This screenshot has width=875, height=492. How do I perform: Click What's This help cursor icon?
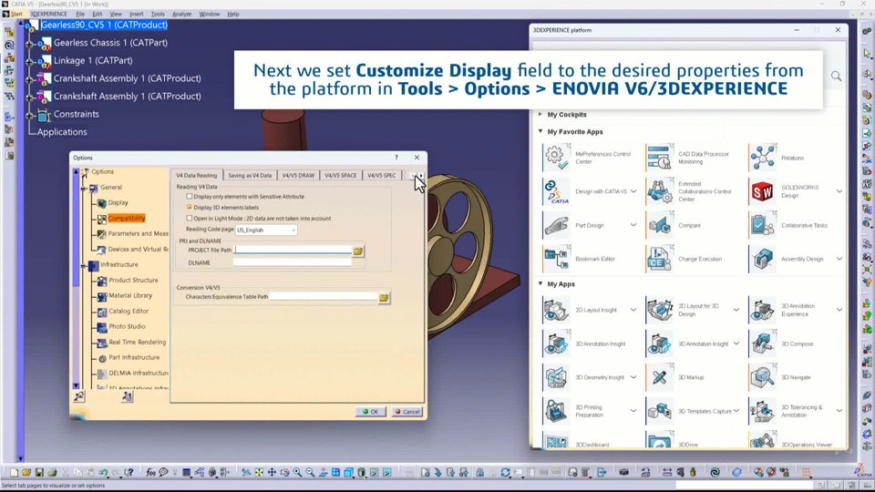(129, 473)
